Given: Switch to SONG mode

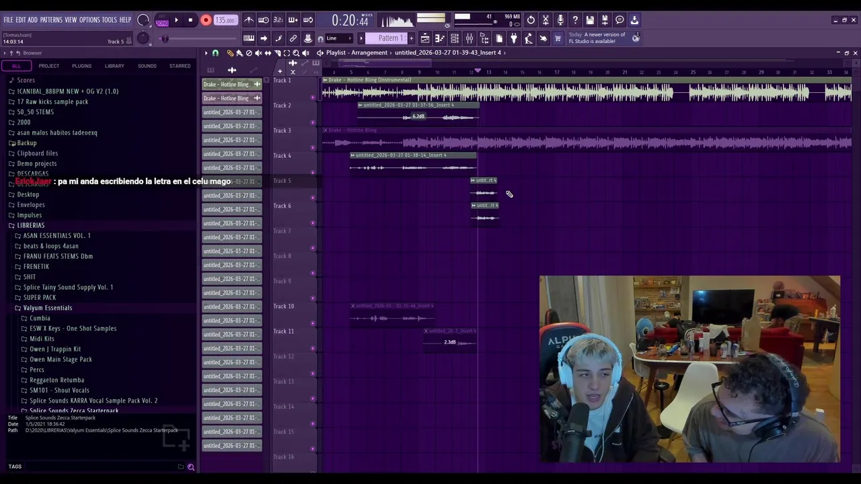Looking at the screenshot, I should click(162, 23).
